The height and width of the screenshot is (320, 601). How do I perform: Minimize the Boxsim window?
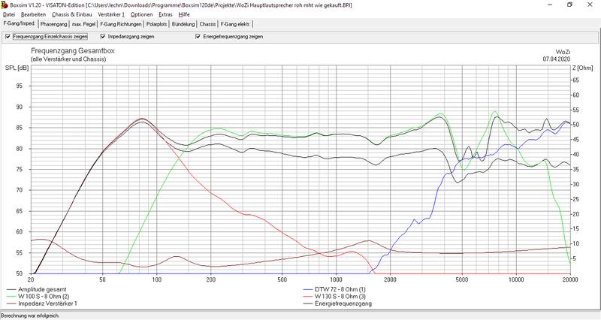coord(550,5)
